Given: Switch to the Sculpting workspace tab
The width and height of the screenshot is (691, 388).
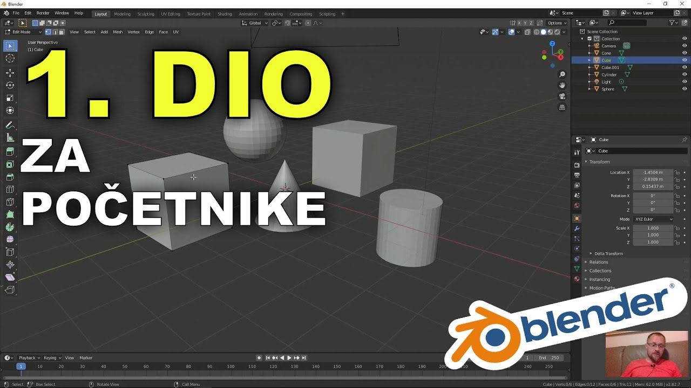Looking at the screenshot, I should 145,14.
